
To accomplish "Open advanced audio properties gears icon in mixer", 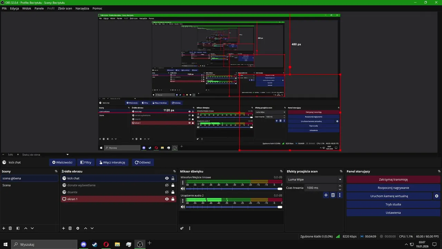I will (x=182, y=228).
